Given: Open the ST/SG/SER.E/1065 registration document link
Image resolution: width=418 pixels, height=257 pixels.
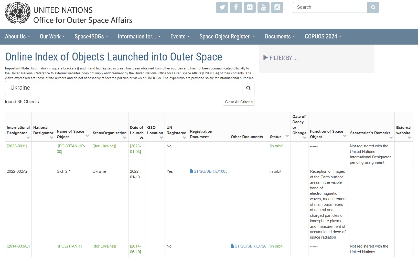Looking at the screenshot, I should click(210, 171).
